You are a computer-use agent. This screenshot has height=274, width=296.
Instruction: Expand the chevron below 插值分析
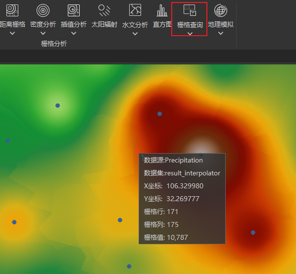[x=74, y=33]
